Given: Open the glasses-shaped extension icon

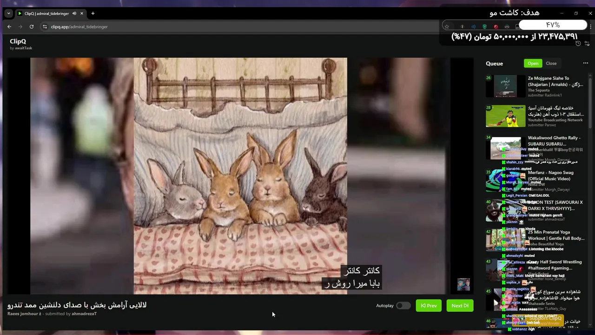Looking at the screenshot, I should [507, 27].
